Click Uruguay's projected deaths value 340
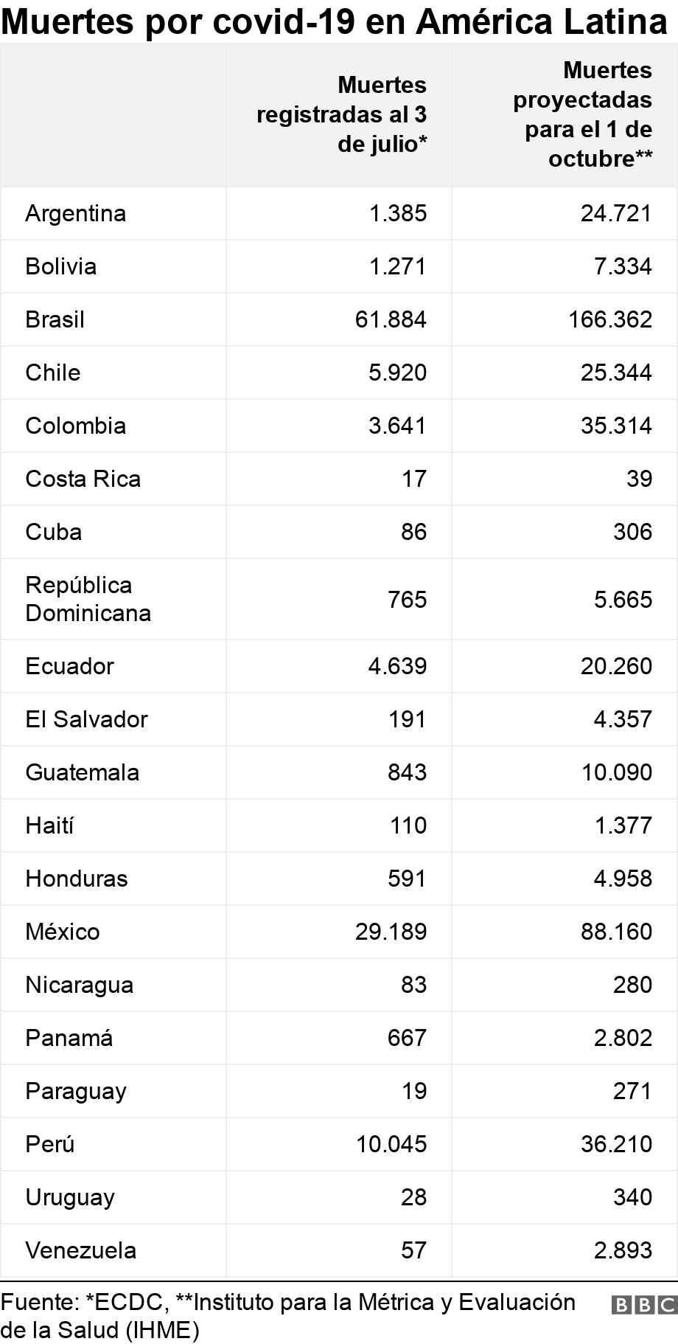678x1344 pixels. 632,1197
